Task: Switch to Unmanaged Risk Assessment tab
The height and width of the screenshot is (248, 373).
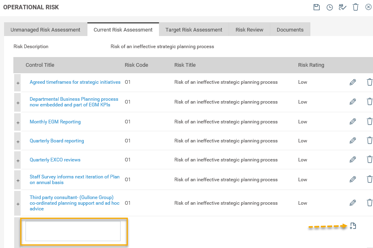Action: tap(45, 30)
